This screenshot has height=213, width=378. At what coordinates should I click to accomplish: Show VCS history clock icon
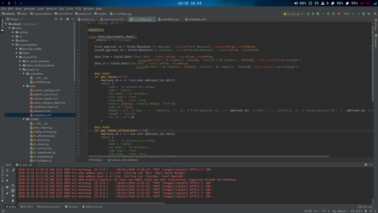364,14
